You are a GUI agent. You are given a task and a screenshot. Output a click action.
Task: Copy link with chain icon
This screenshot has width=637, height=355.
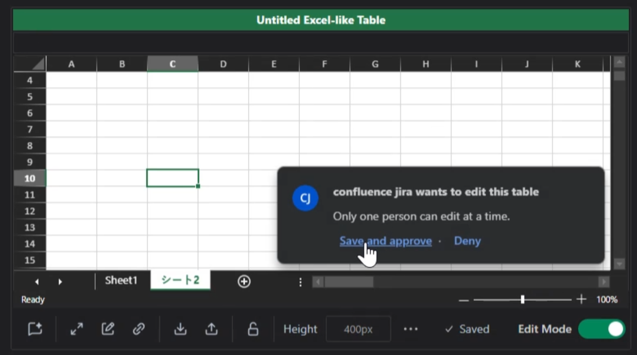(x=139, y=329)
